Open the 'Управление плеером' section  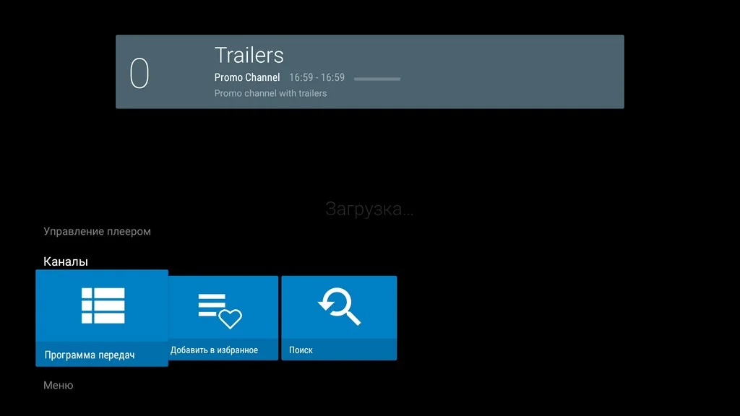click(x=98, y=232)
